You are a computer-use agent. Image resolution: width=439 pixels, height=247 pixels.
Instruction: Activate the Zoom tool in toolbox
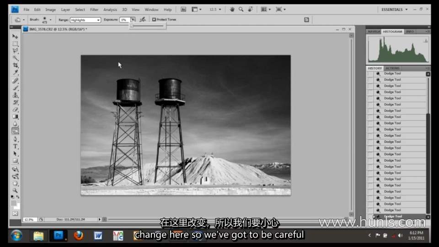click(16, 190)
